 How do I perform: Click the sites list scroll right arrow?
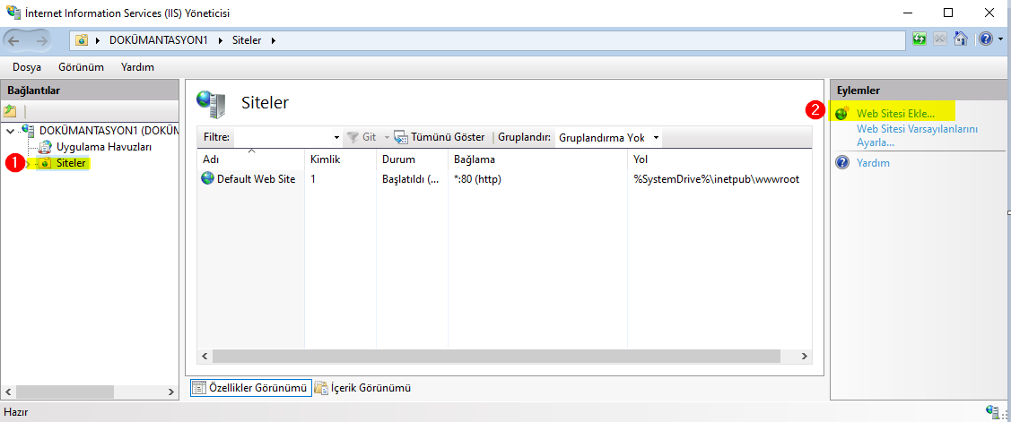[804, 356]
